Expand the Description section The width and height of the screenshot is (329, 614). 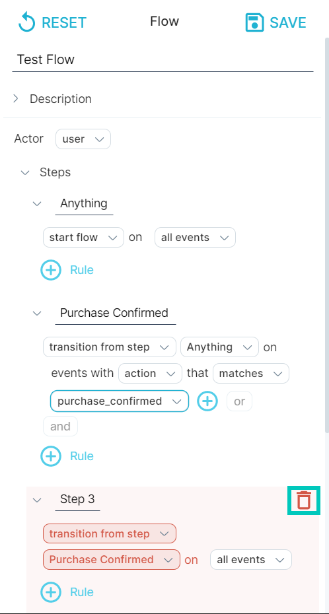click(16, 98)
